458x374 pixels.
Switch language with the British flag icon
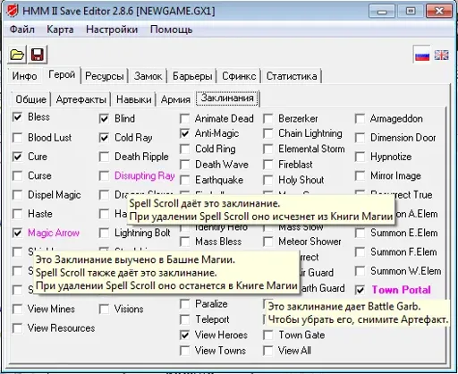coord(441,55)
